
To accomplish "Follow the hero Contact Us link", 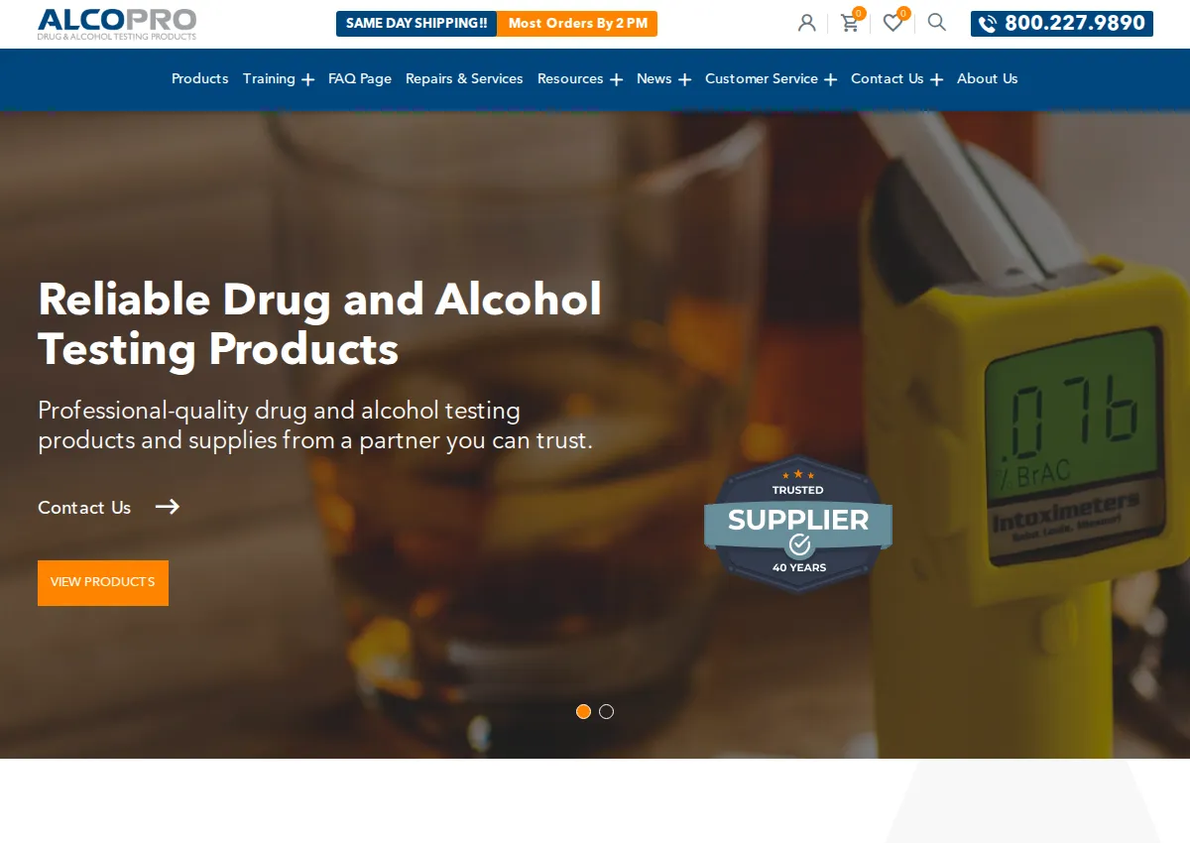I will click(84, 507).
